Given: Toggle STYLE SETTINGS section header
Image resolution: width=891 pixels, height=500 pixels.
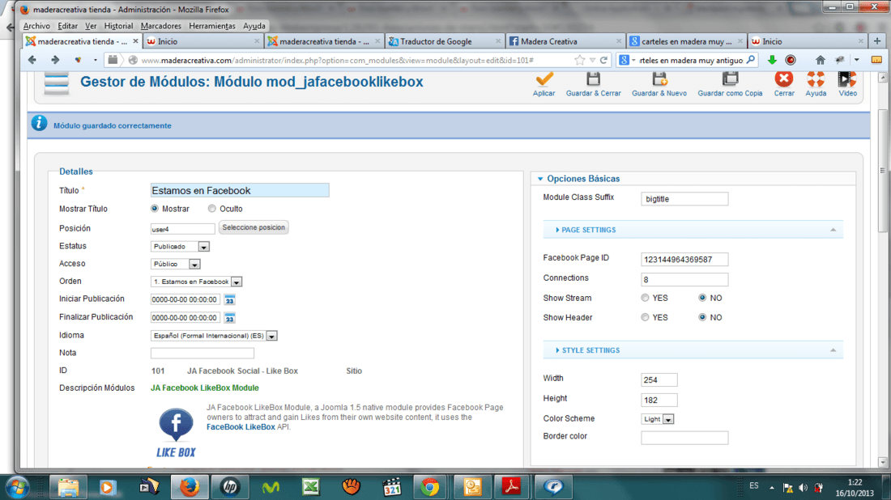Looking at the screenshot, I should 693,350.
